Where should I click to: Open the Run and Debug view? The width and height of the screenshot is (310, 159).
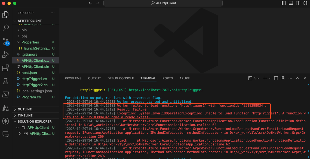(5, 55)
